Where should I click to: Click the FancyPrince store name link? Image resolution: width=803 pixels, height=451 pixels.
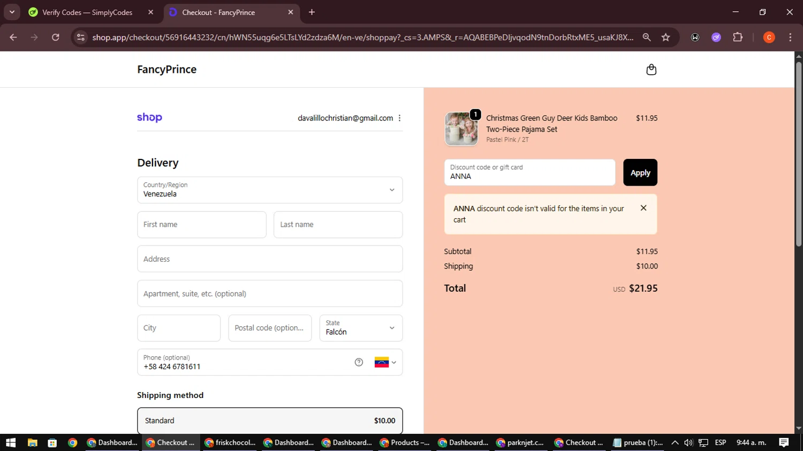(166, 70)
